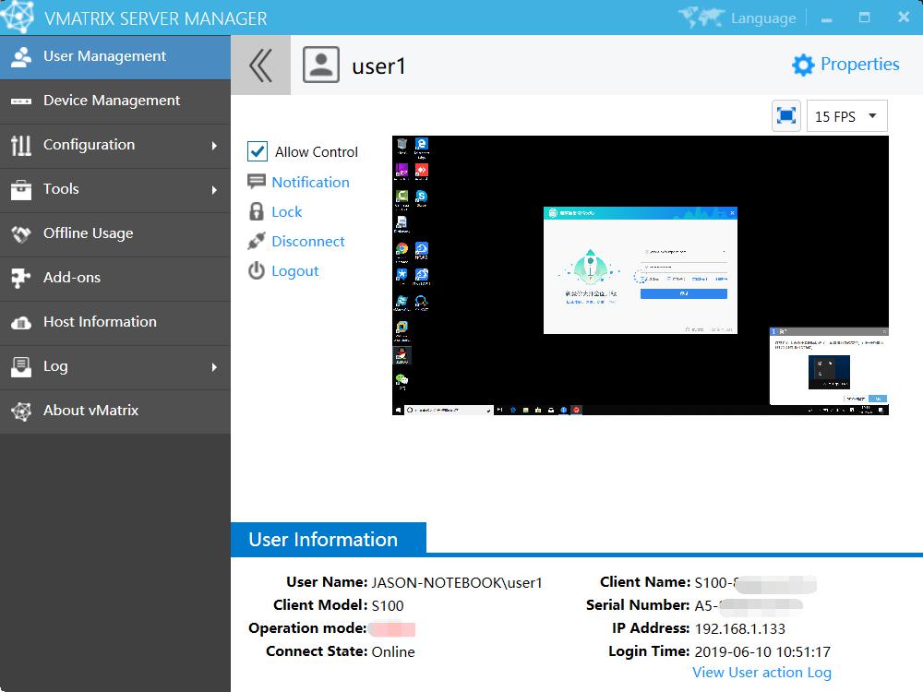The image size is (923, 692).
Task: Logout user1 from session
Action: coord(295,271)
